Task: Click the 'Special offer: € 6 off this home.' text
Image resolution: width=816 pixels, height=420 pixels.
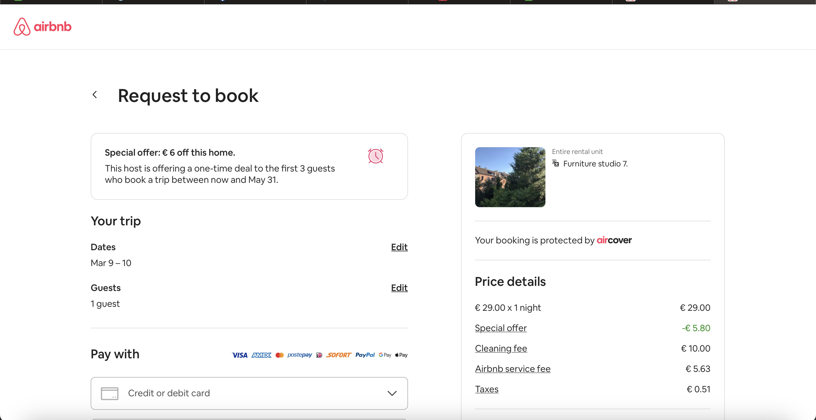Action: coord(170,153)
